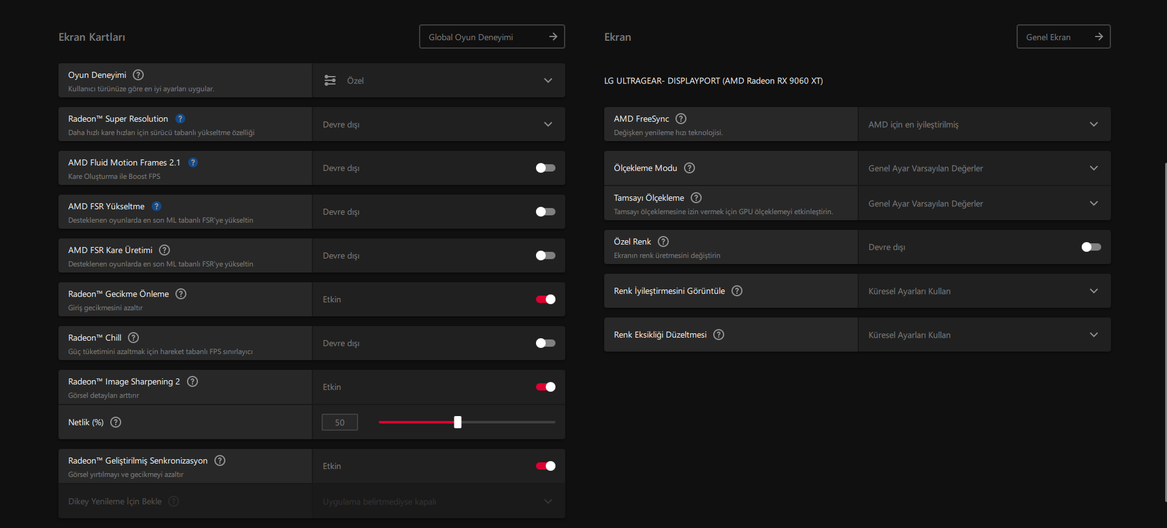The image size is (1167, 528).
Task: Click the Özel Renk help icon
Action: 663,241
